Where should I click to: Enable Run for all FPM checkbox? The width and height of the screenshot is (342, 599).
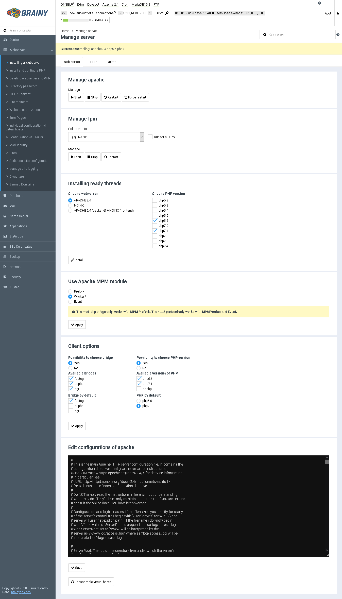[150, 137]
